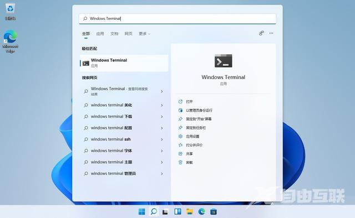Click gear icon beside 应用设置

[180, 137]
